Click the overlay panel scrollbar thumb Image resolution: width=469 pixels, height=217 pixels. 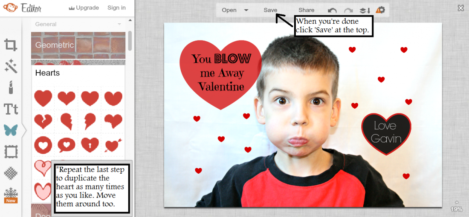[130, 41]
